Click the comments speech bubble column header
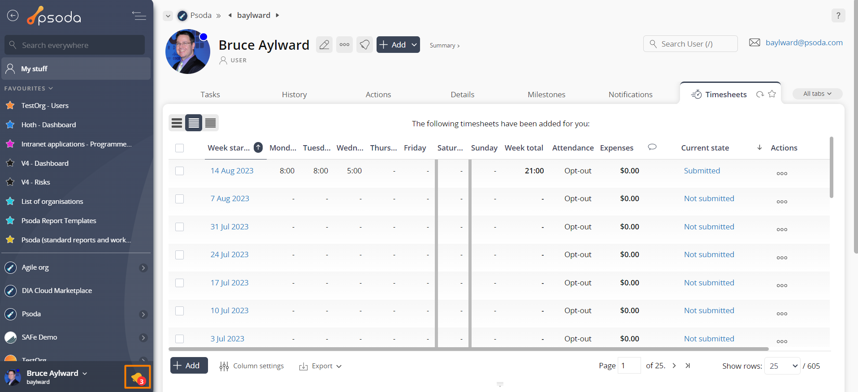Screen dimensions: 858x392 pos(652,147)
